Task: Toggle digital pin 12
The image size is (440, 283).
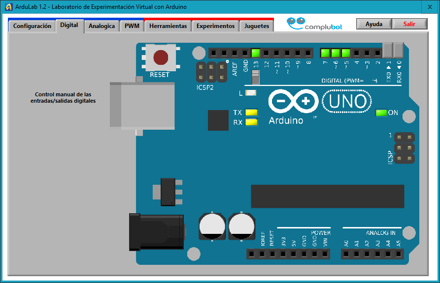Action: click(266, 53)
